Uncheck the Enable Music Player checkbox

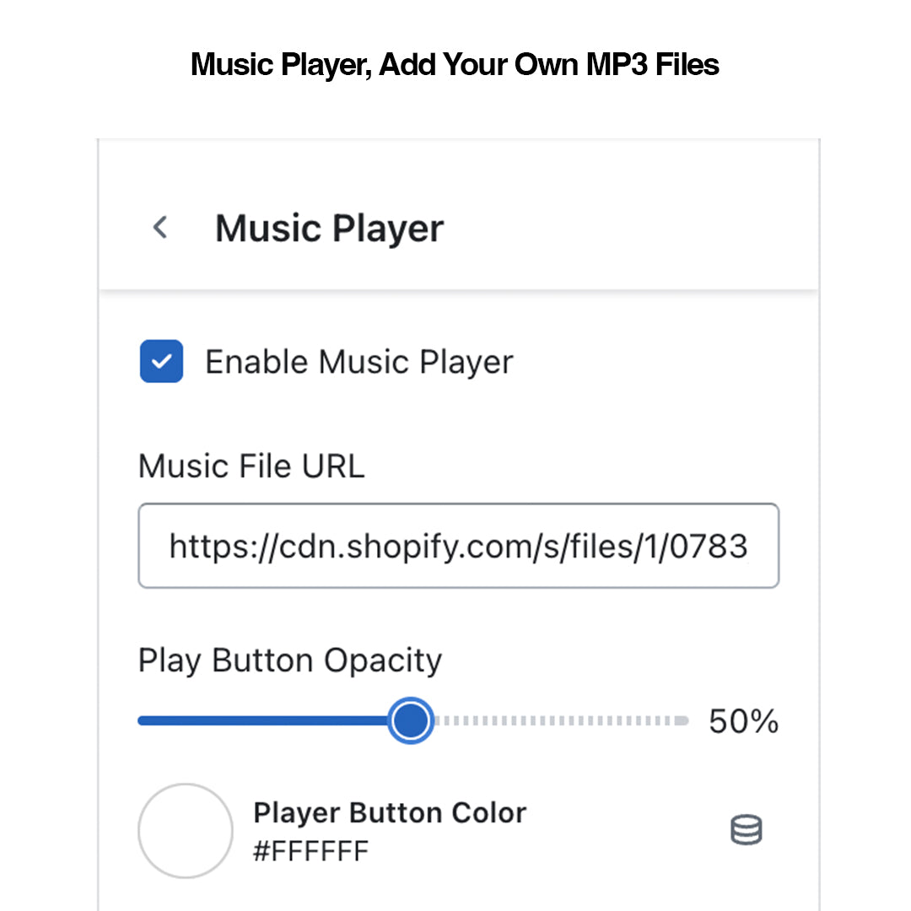click(x=161, y=362)
